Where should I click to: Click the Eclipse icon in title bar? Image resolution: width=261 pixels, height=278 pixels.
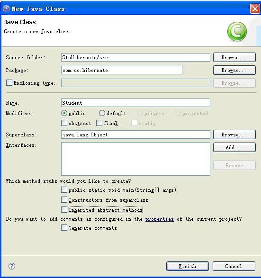[6, 9]
